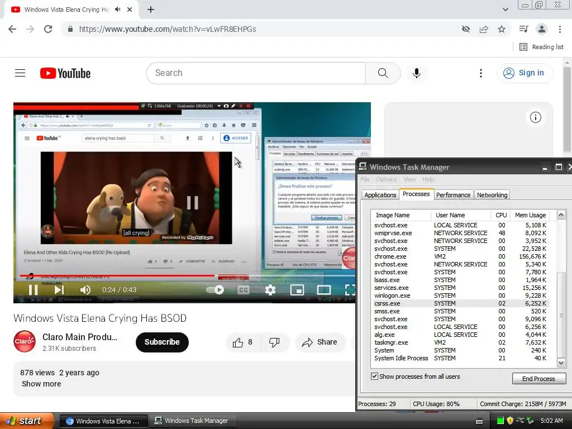Select the taskmgr.exe process row
This screenshot has height=429, width=572.
[460, 342]
